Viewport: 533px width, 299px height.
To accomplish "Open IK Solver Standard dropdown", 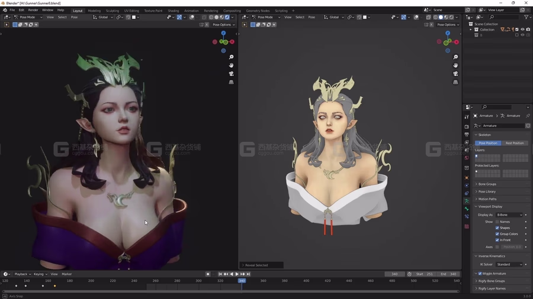I will [509, 264].
